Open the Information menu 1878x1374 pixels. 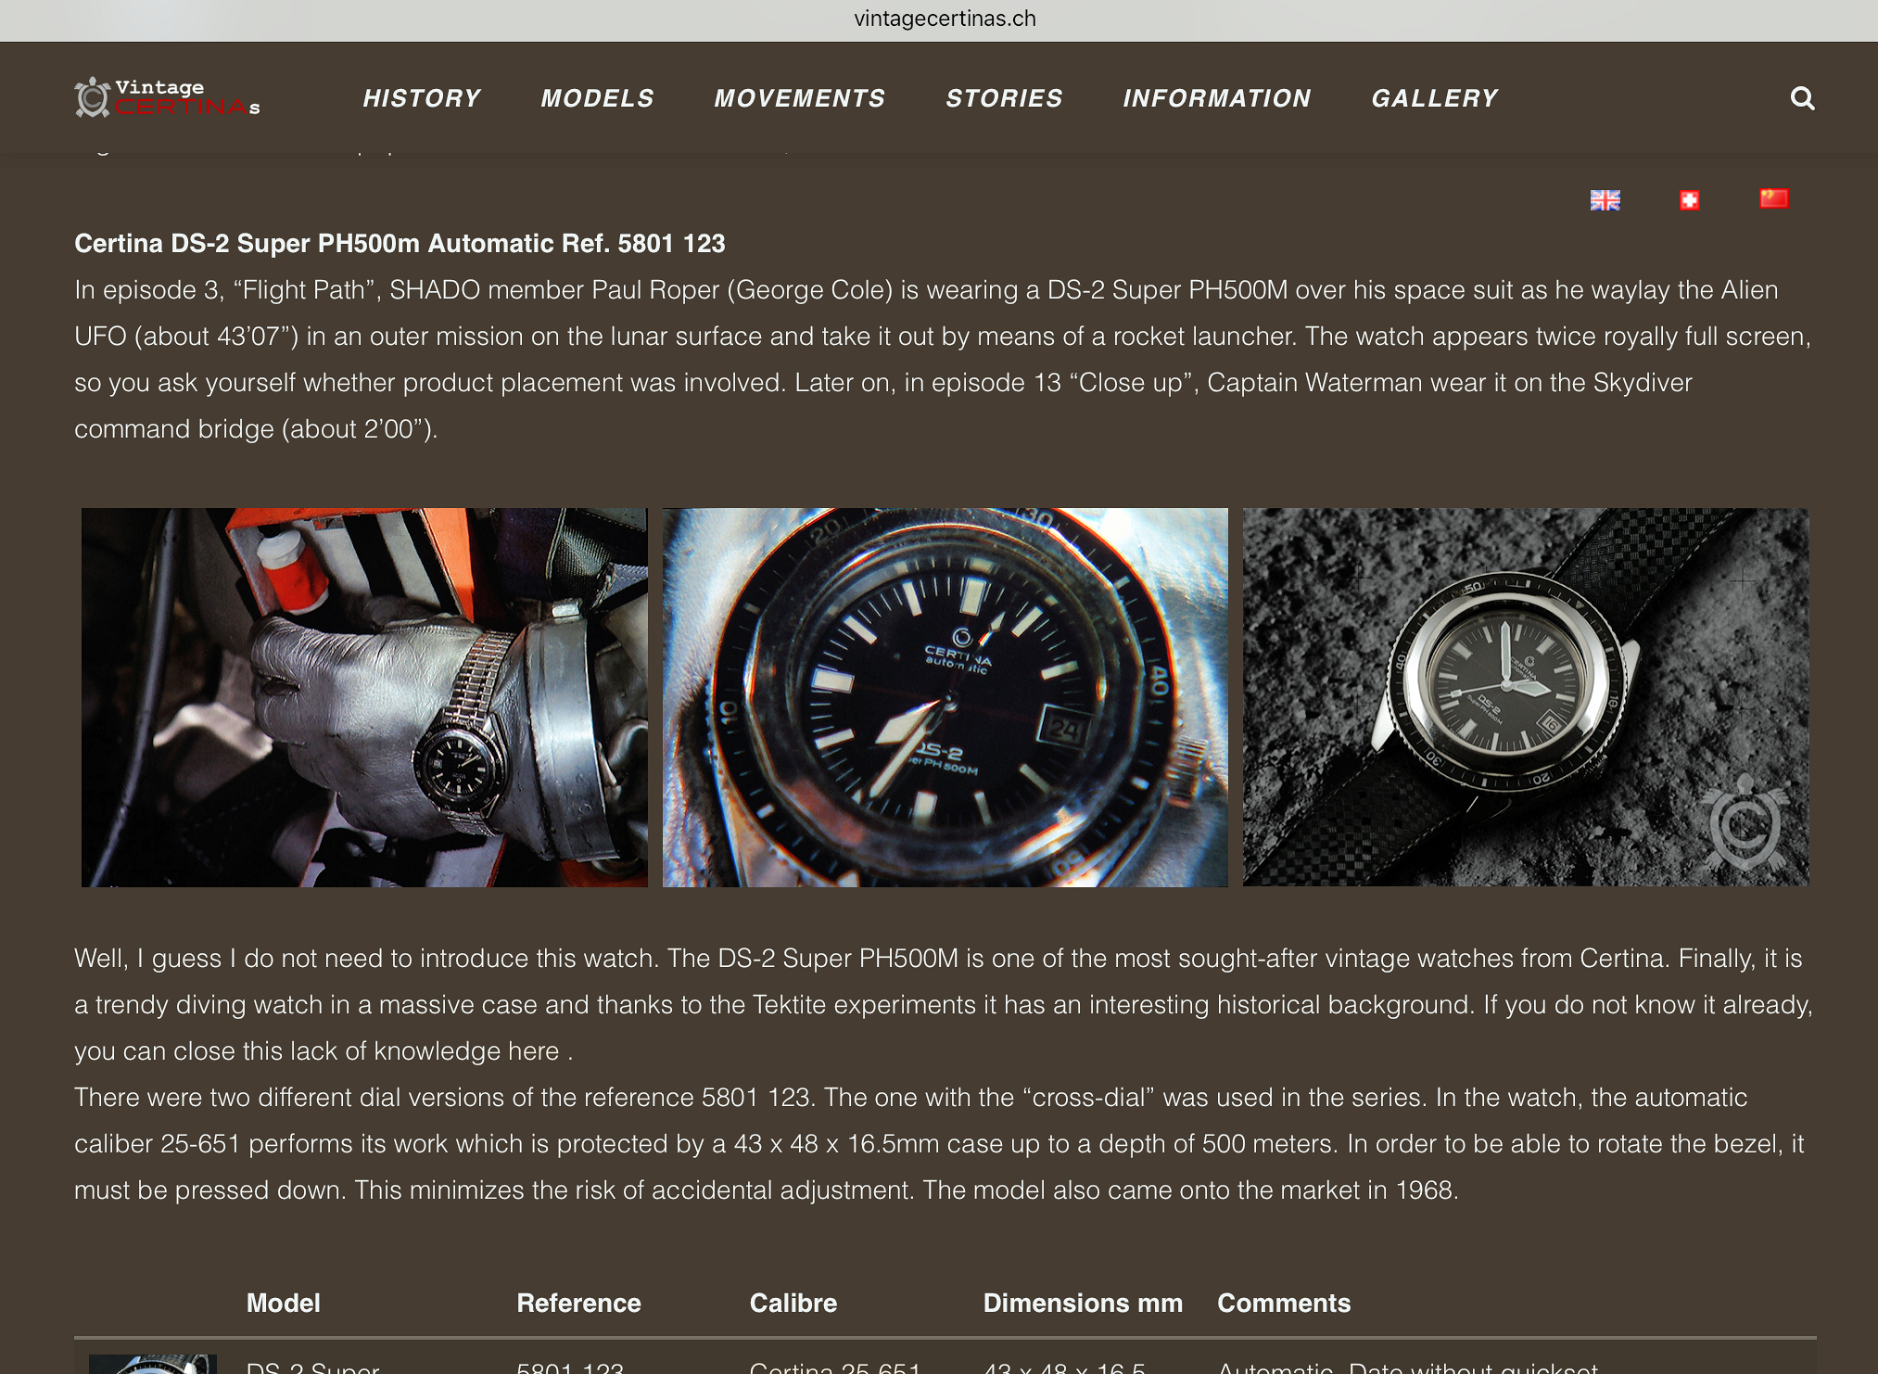[1217, 98]
